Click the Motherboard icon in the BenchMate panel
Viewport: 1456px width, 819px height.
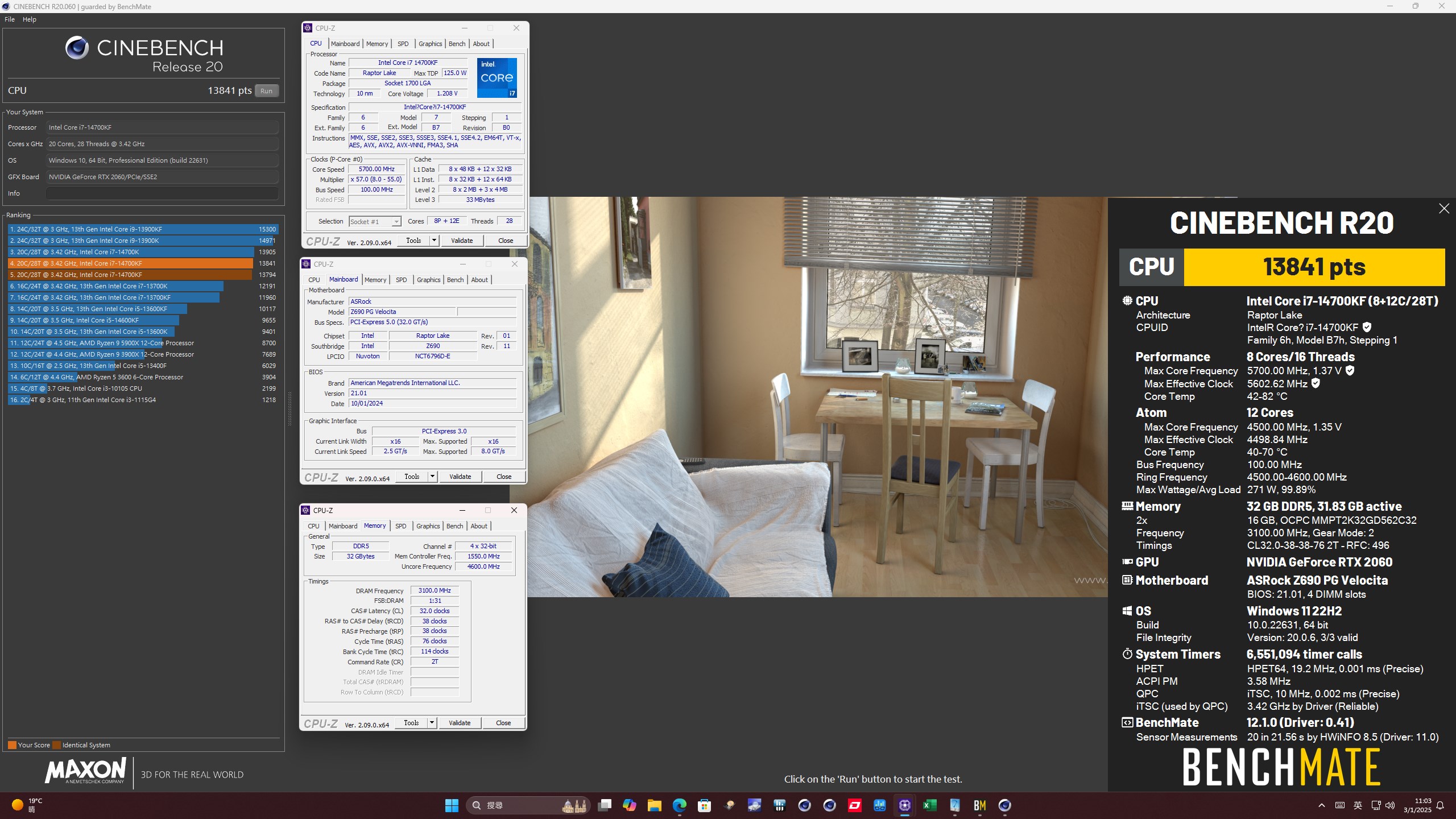pos(1127,580)
